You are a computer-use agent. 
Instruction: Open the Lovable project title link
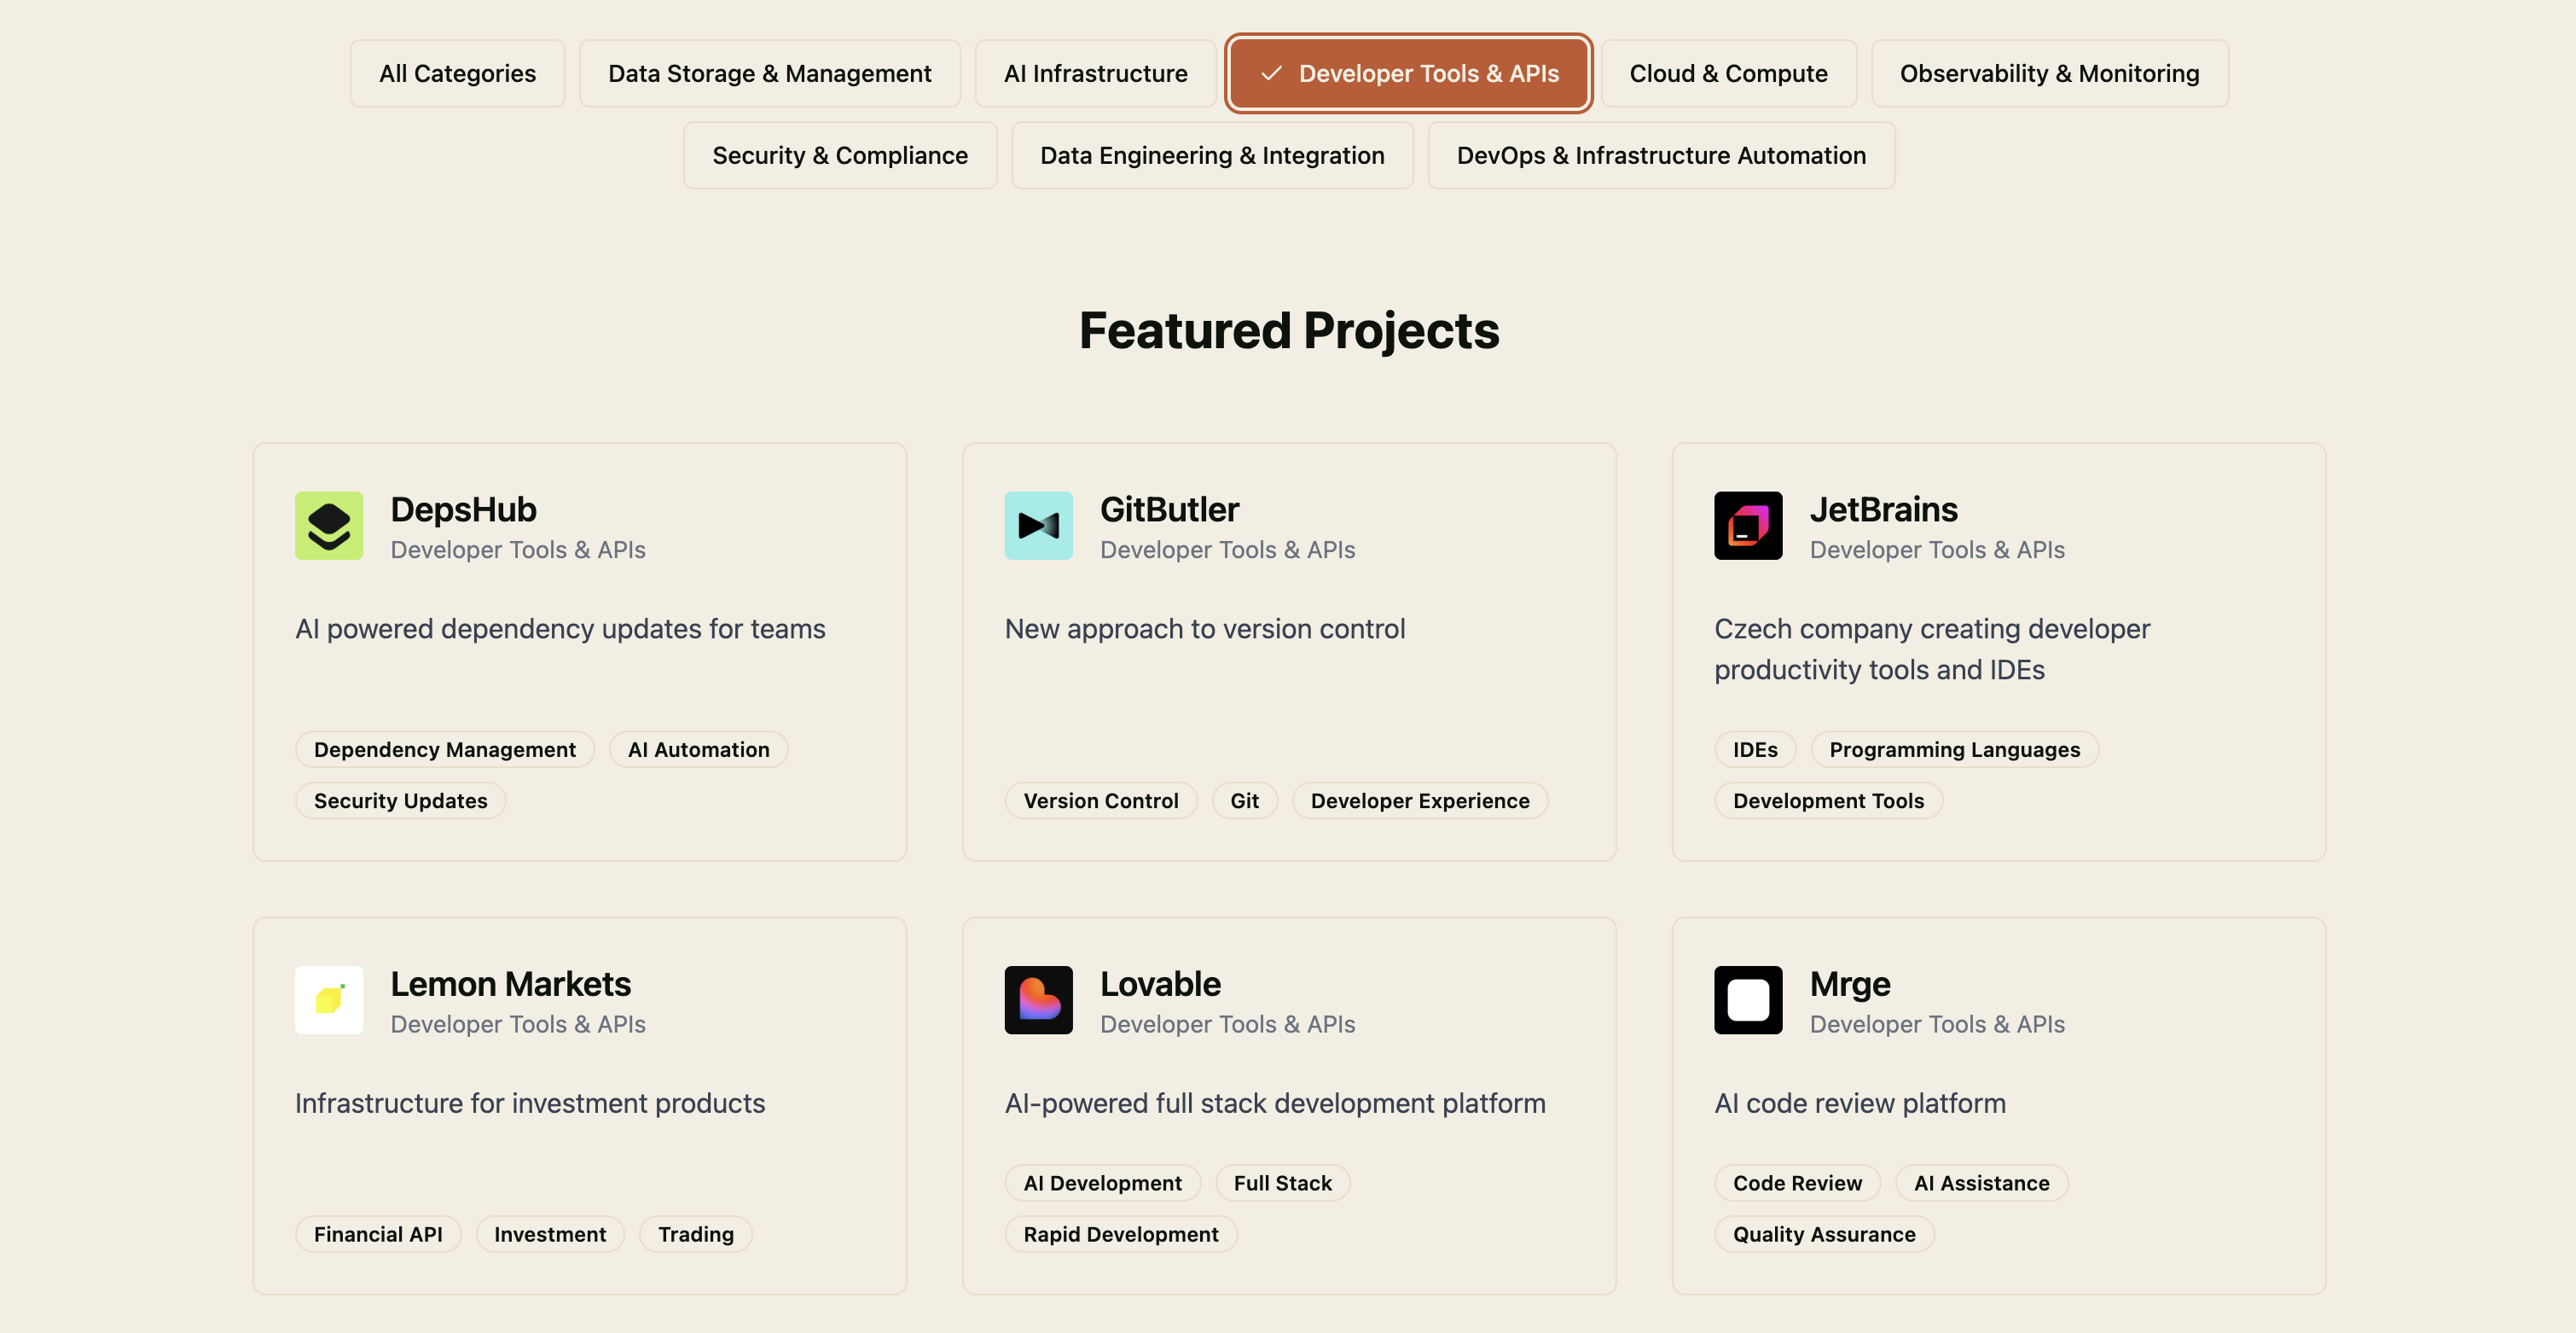click(x=1160, y=984)
